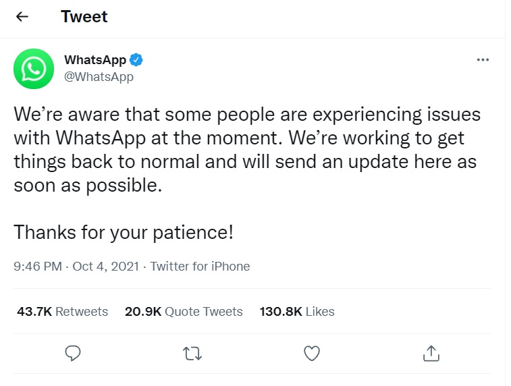This screenshot has height=386, width=511.
Task: View the 43.7K Retweets list
Action: (x=62, y=312)
